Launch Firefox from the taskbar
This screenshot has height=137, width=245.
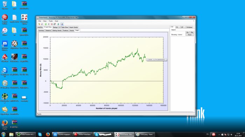[48, 135]
